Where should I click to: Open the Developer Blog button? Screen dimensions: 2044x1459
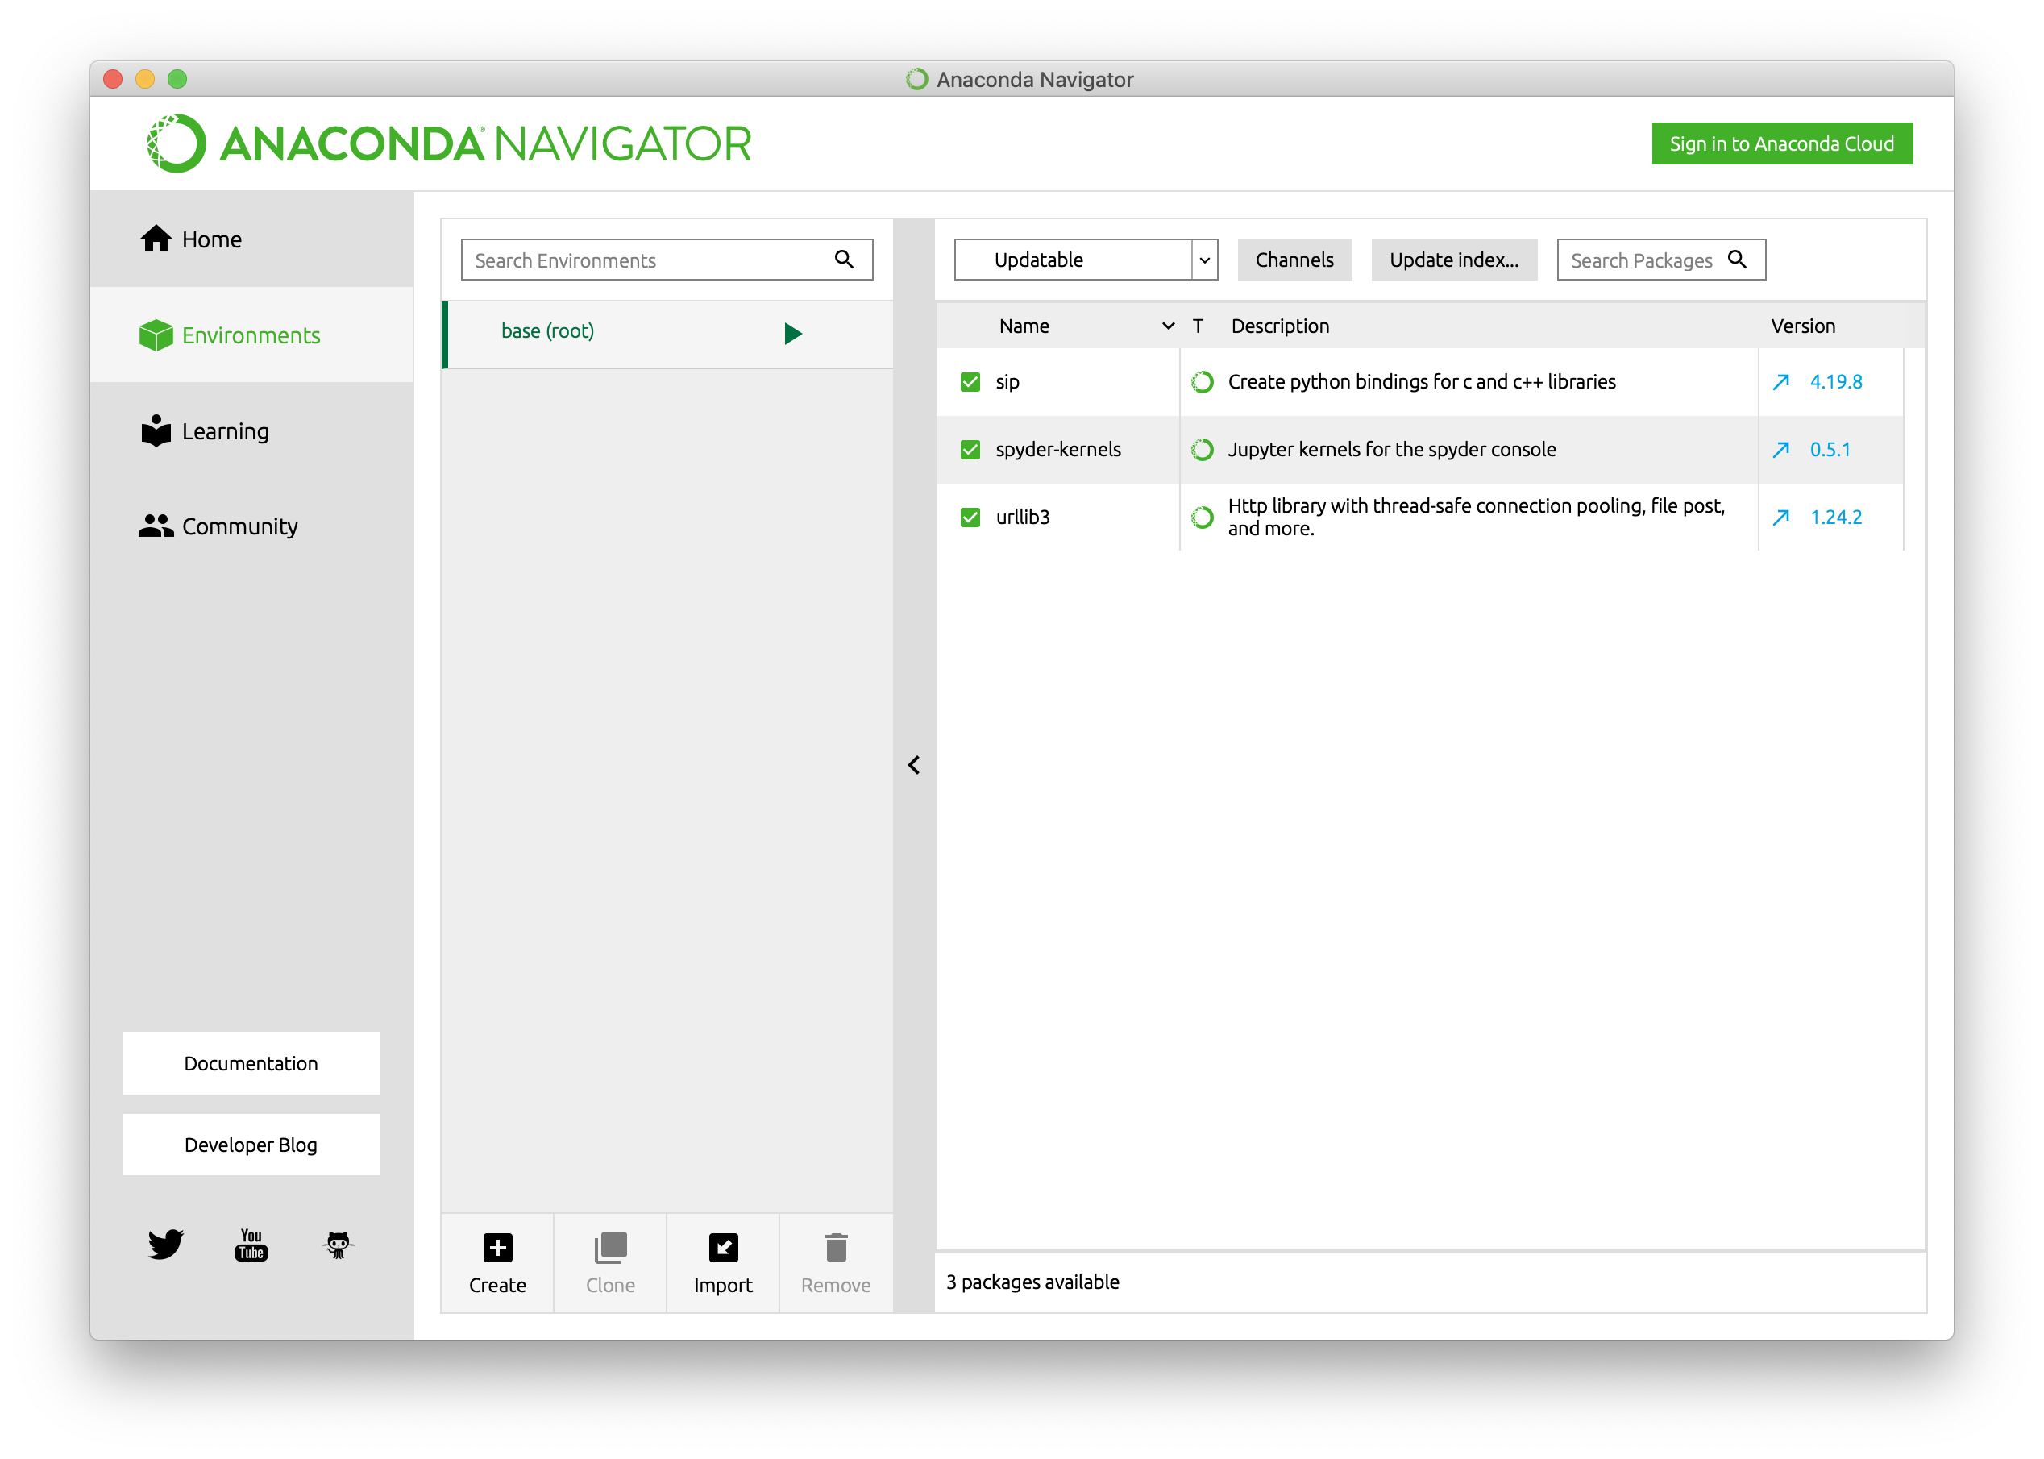(x=251, y=1145)
